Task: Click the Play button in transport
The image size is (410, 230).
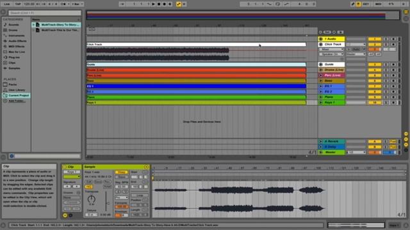Action: pos(154,4)
